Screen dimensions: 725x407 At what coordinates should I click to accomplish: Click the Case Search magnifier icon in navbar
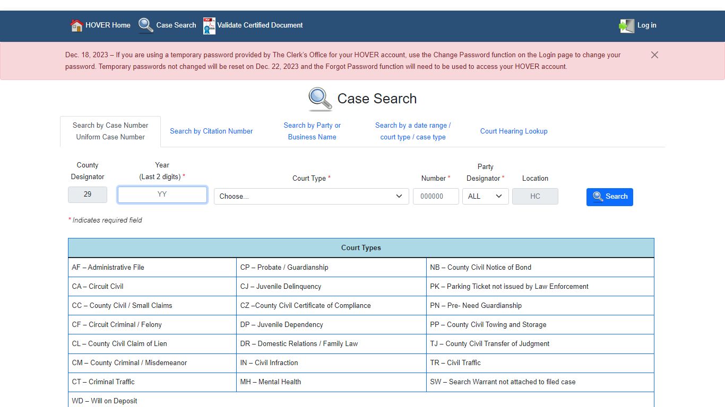click(x=145, y=25)
